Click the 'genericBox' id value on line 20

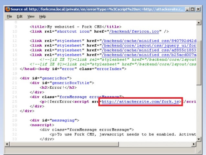(x=55, y=78)
